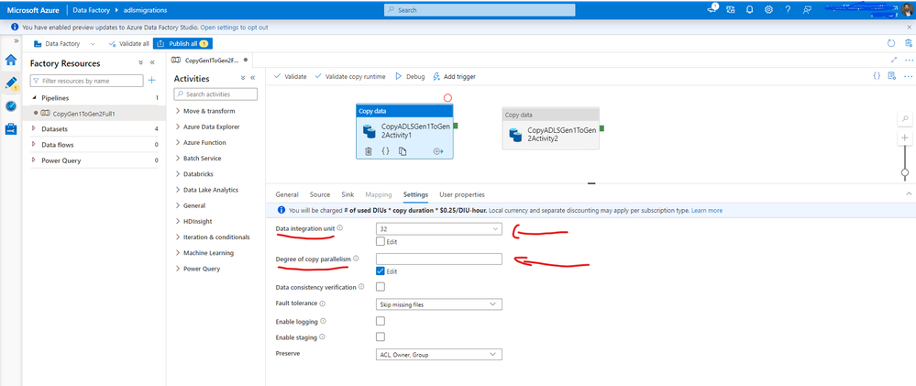916x386 pixels.
Task: Open the announcements megaphone icon in header
Action: [x=712, y=9]
